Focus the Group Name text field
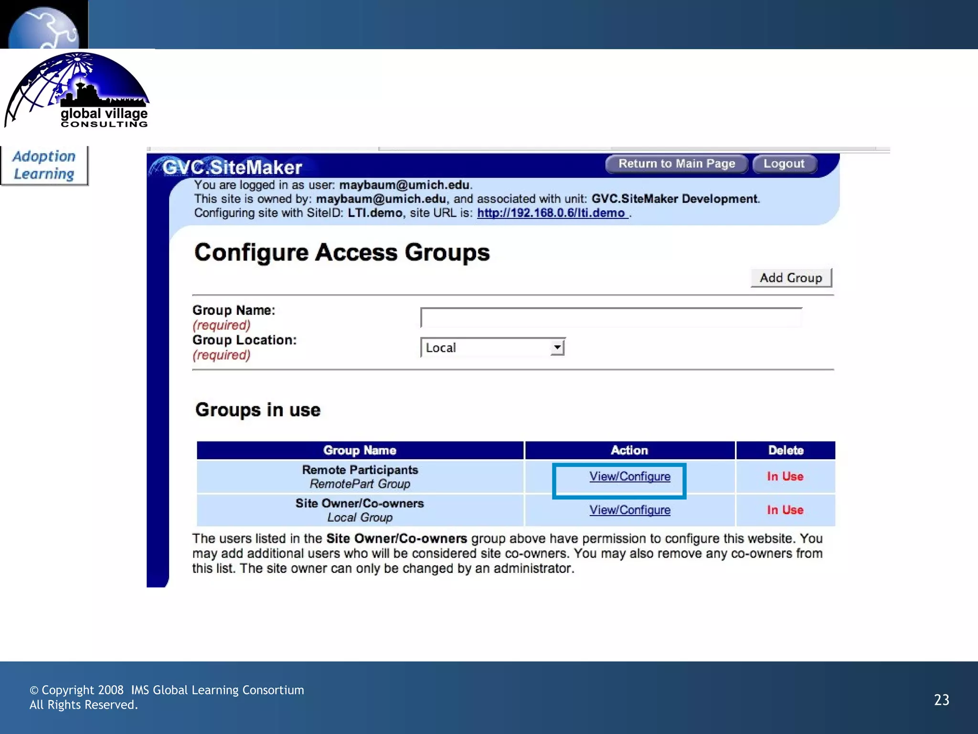Viewport: 978px width, 734px height. (x=611, y=318)
